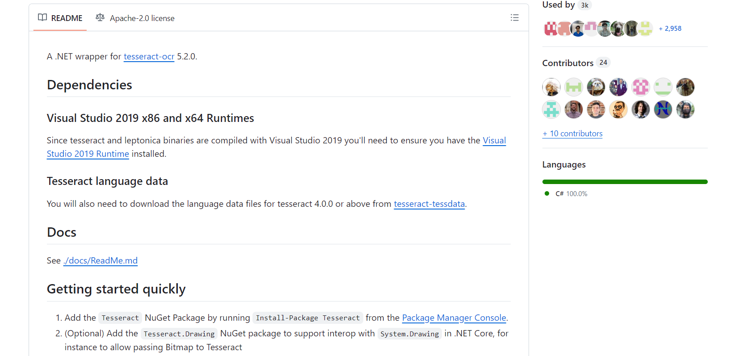Follow the Visual Studio 2019 Runtime link
Image resolution: width=731 pixels, height=356 pixels.
pos(88,154)
